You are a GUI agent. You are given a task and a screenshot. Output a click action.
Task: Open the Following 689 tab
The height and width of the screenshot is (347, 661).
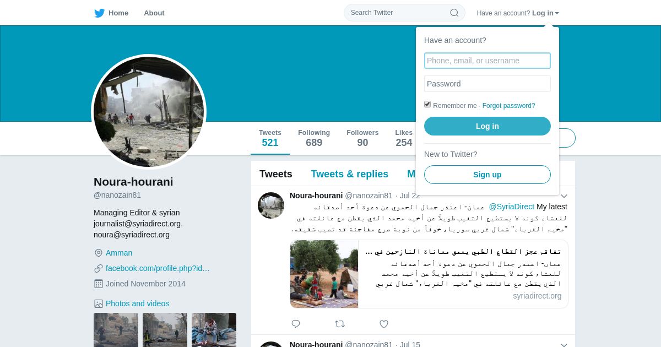314,138
